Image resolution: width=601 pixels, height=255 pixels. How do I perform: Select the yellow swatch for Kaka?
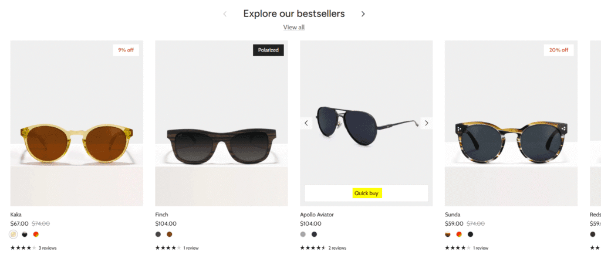pyautogui.click(x=13, y=234)
